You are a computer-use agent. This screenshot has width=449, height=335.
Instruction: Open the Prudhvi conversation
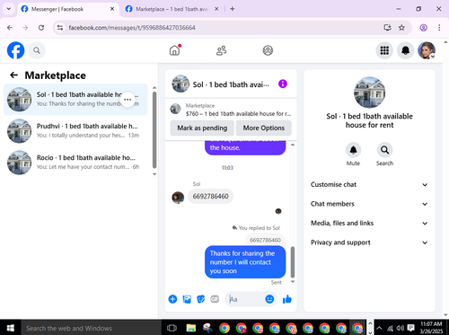pyautogui.click(x=75, y=131)
